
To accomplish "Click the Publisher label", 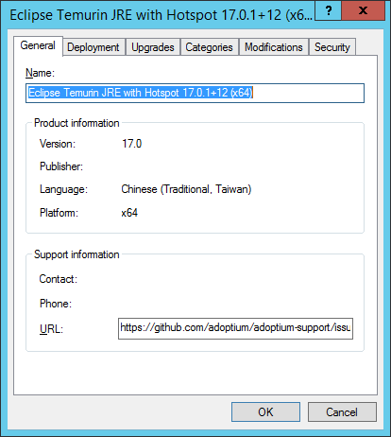I will pos(61,166).
